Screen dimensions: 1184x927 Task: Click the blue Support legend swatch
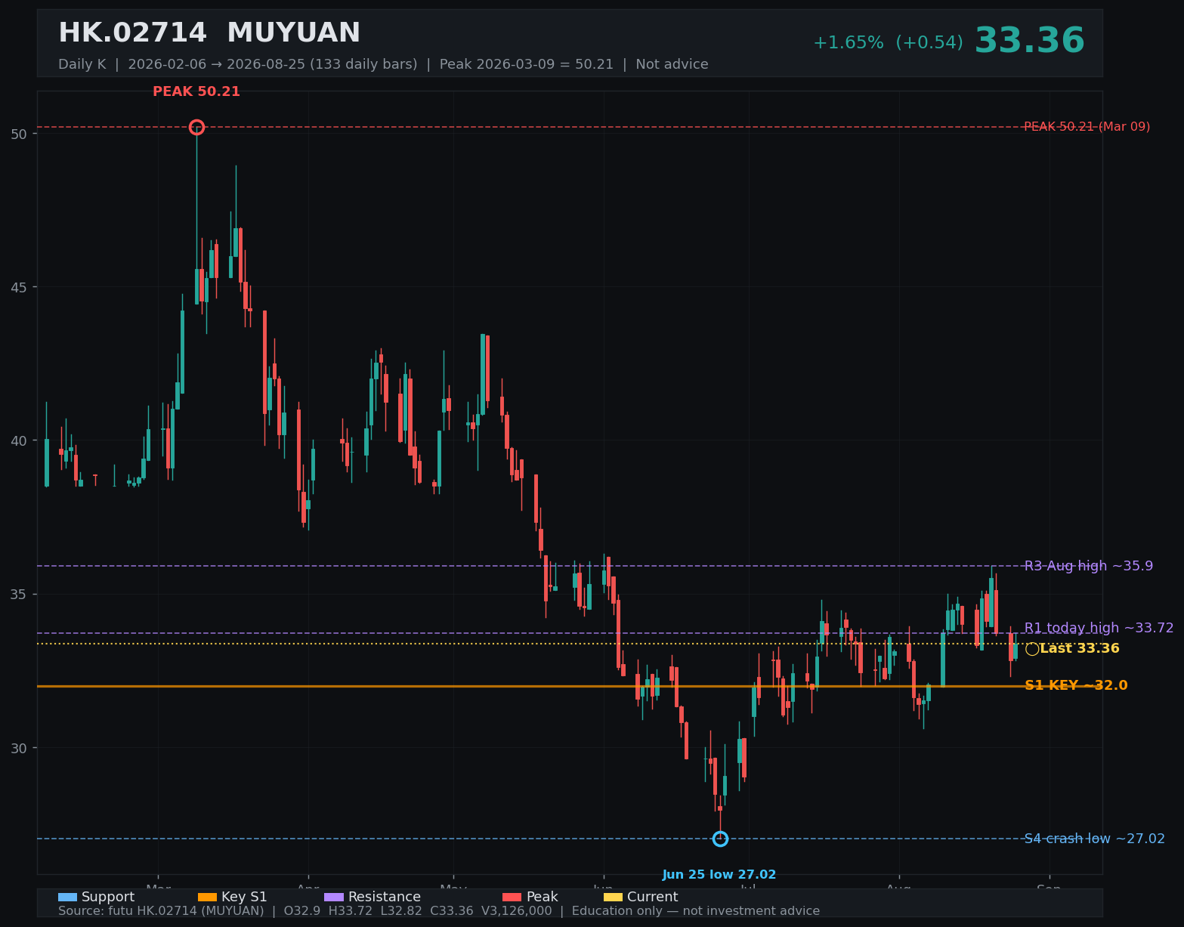point(67,898)
